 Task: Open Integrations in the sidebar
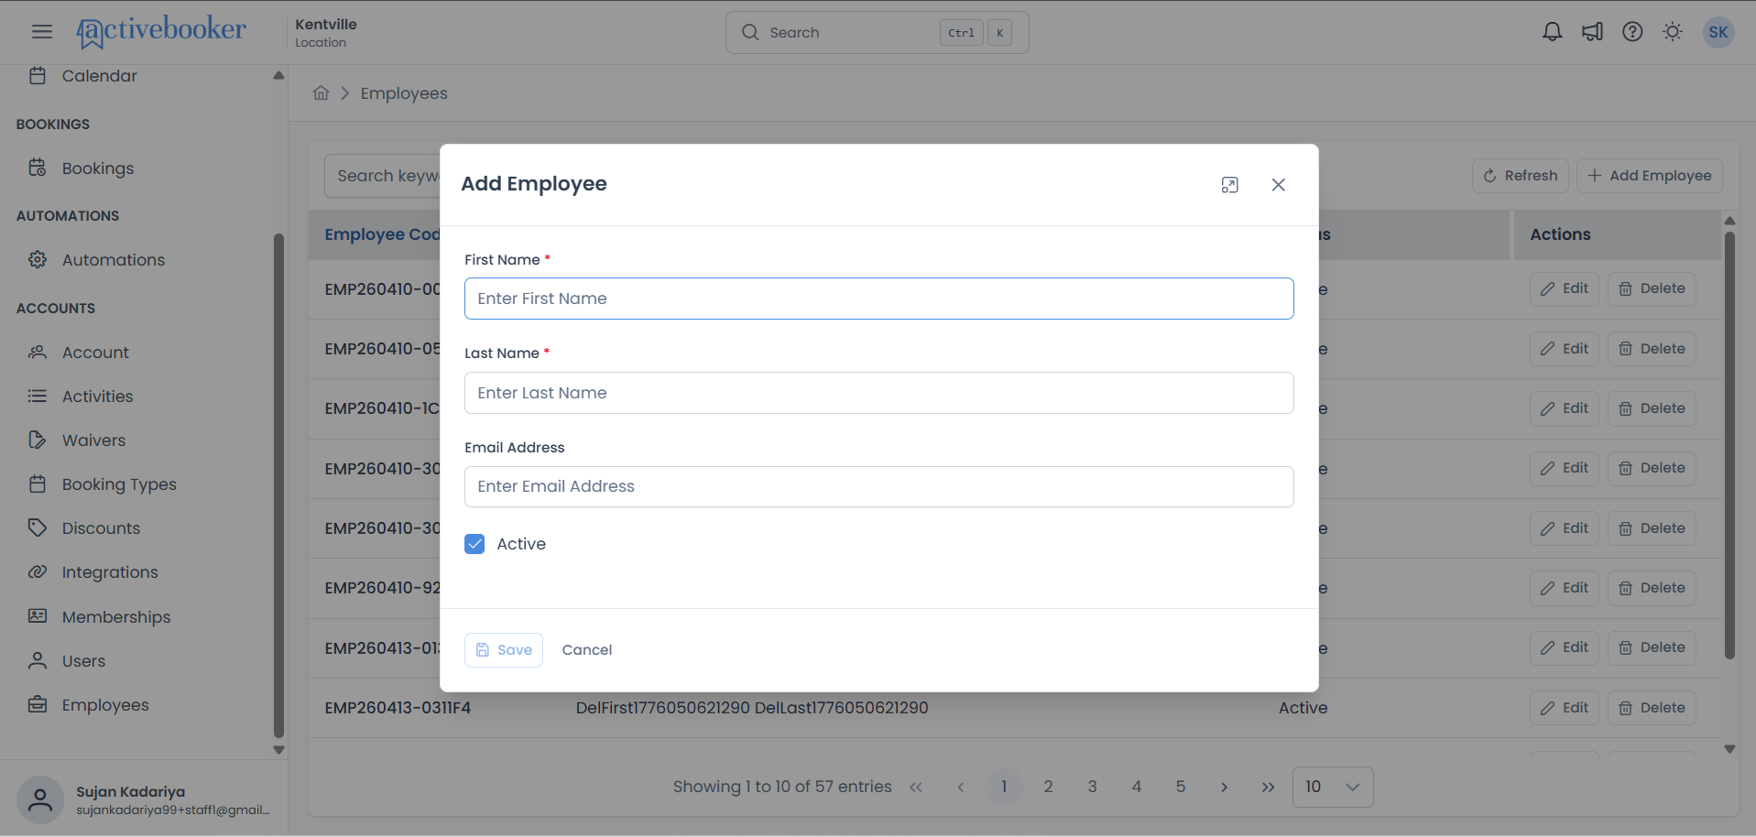pyautogui.click(x=110, y=572)
